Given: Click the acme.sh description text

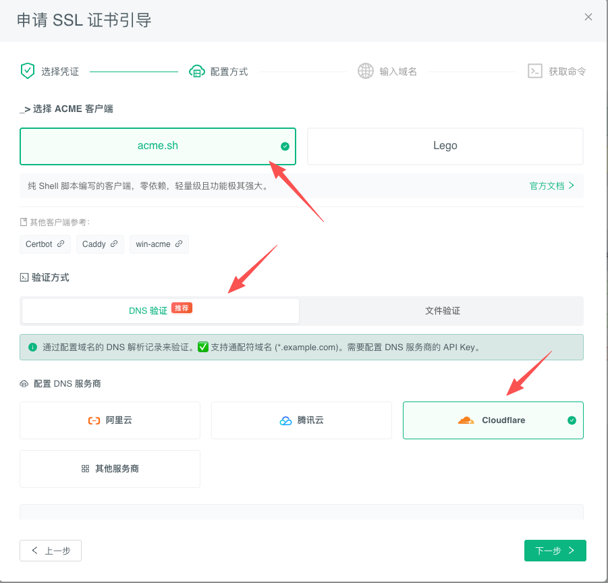Looking at the screenshot, I should [x=148, y=186].
